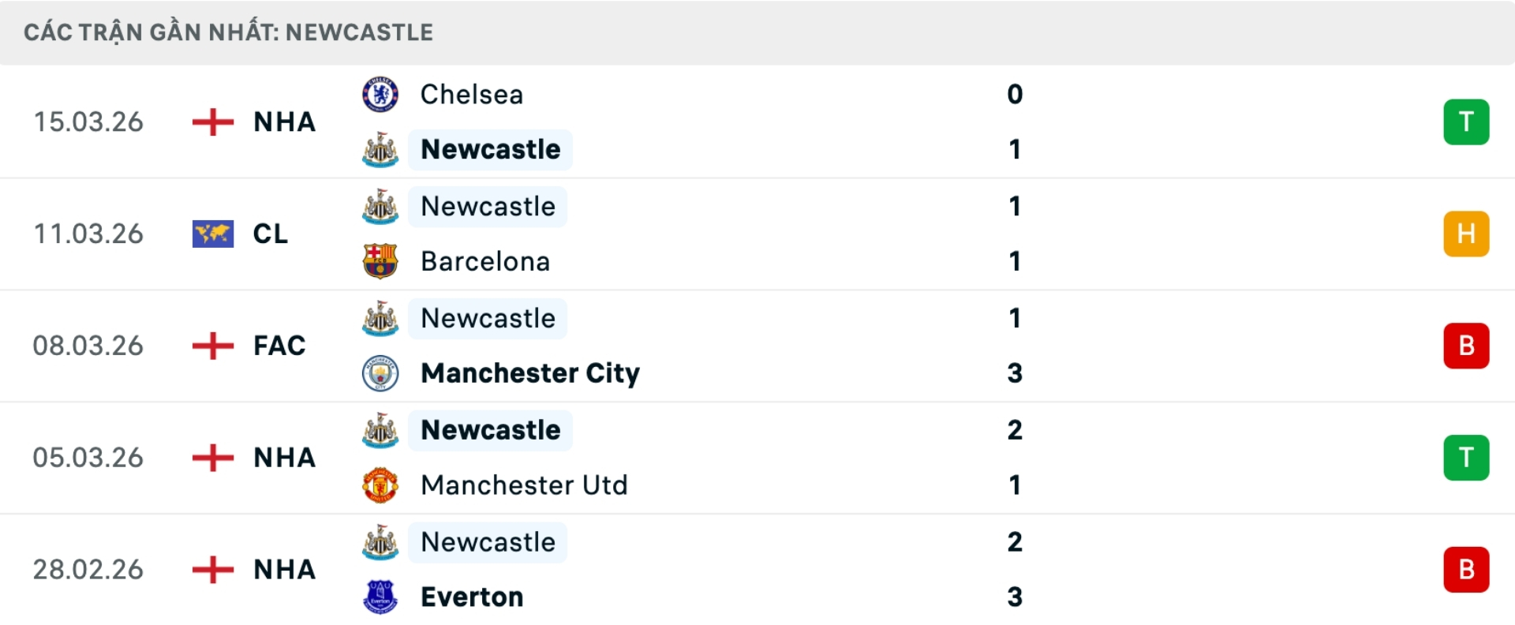Click the England flag beside FAC
This screenshot has width=1515, height=625.
click(211, 345)
